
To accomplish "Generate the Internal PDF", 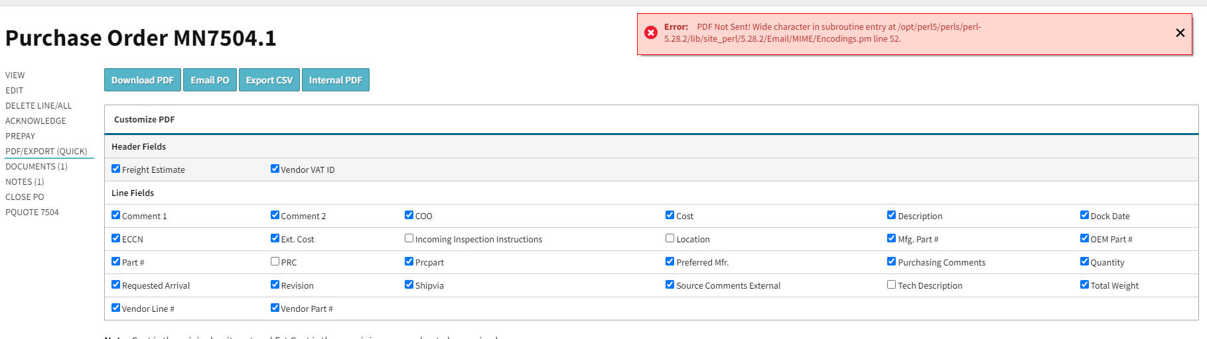I will pos(335,80).
